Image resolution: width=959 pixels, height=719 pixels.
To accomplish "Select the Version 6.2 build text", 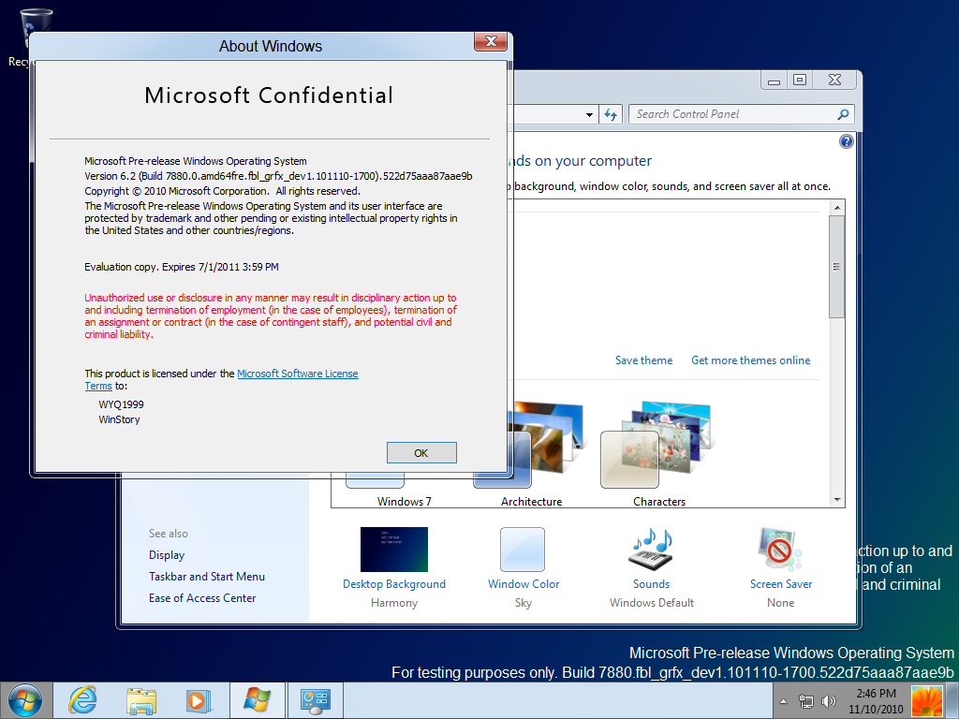I will coord(278,176).
